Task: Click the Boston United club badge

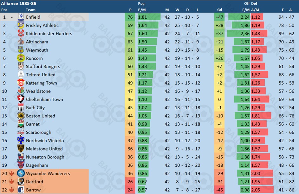Action: pos(21,116)
